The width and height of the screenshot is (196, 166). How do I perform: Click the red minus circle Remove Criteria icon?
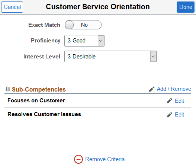[78, 159]
